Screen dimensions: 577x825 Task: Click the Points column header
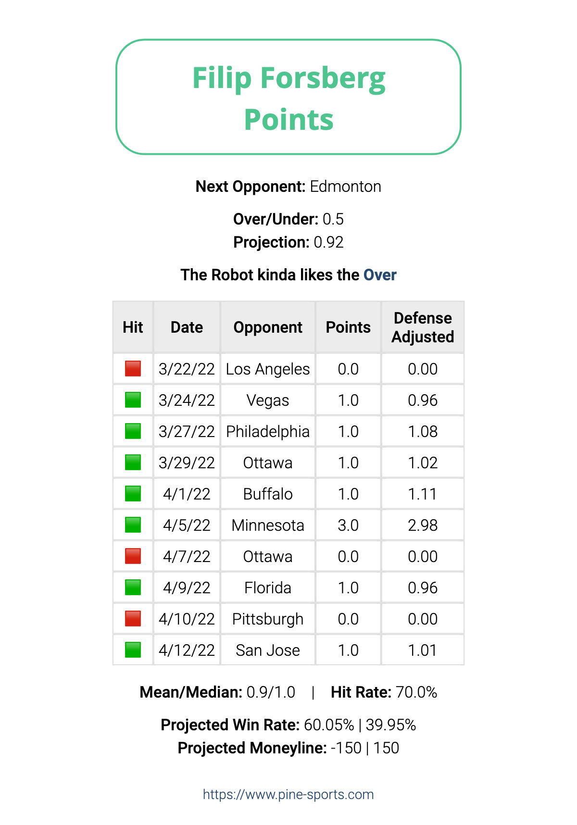click(x=348, y=327)
